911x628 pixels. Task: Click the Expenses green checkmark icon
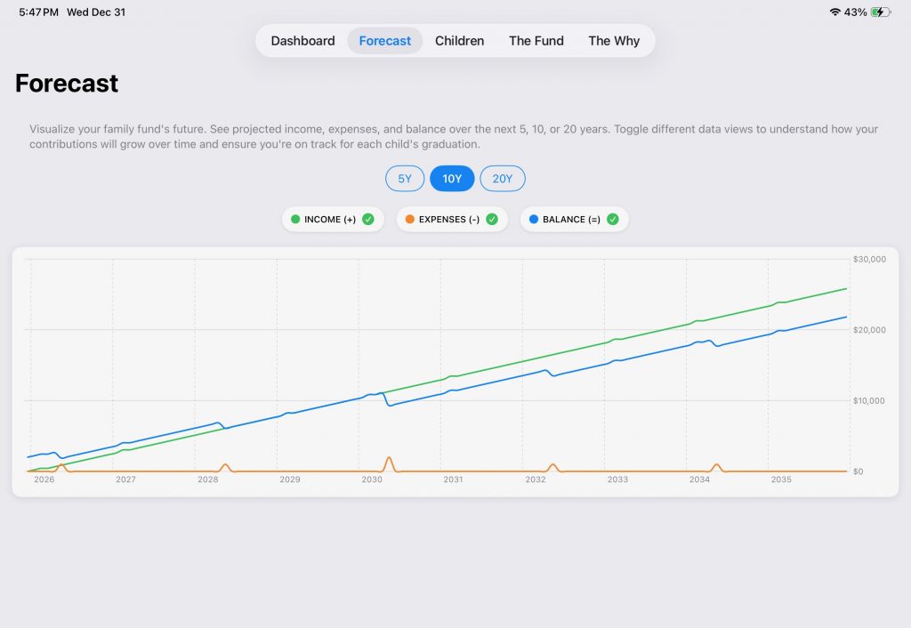(492, 220)
